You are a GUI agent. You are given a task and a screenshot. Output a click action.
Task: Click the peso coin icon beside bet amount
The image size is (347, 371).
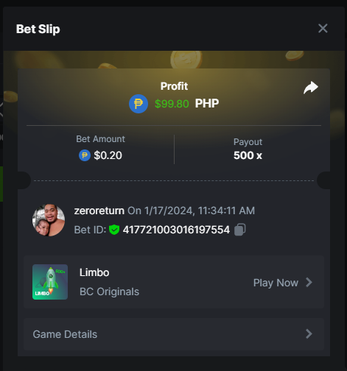(85, 155)
